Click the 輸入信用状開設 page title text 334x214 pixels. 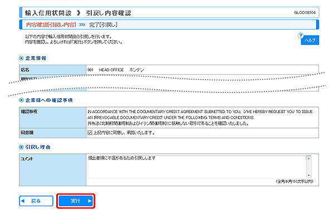click(x=48, y=13)
